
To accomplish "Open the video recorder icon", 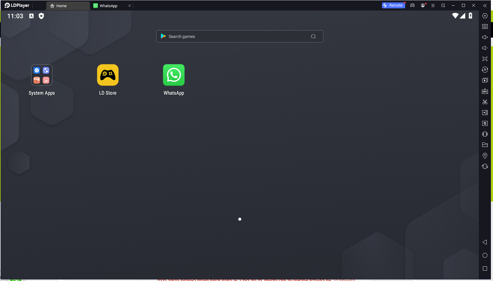I will click(x=485, y=113).
